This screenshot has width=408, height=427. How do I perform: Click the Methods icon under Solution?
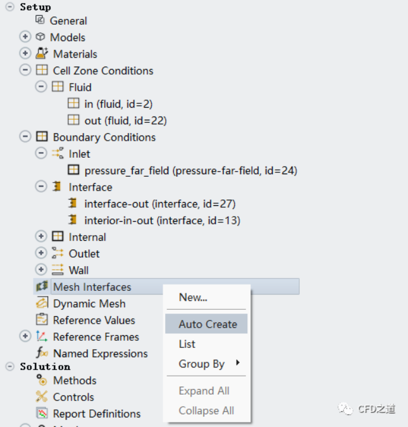tap(42, 380)
